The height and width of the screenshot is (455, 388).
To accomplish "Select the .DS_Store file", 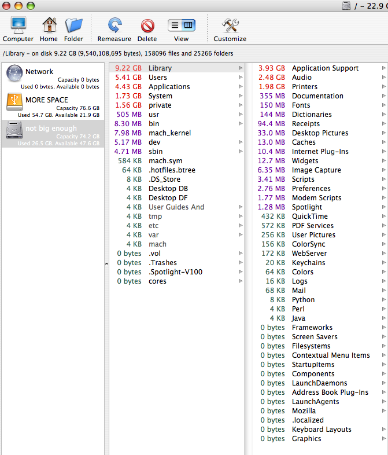I will tap(177, 179).
